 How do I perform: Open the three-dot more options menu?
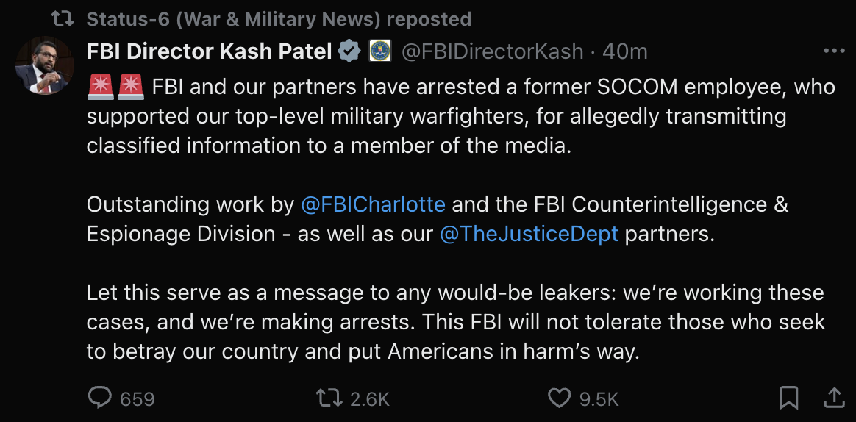coord(834,51)
